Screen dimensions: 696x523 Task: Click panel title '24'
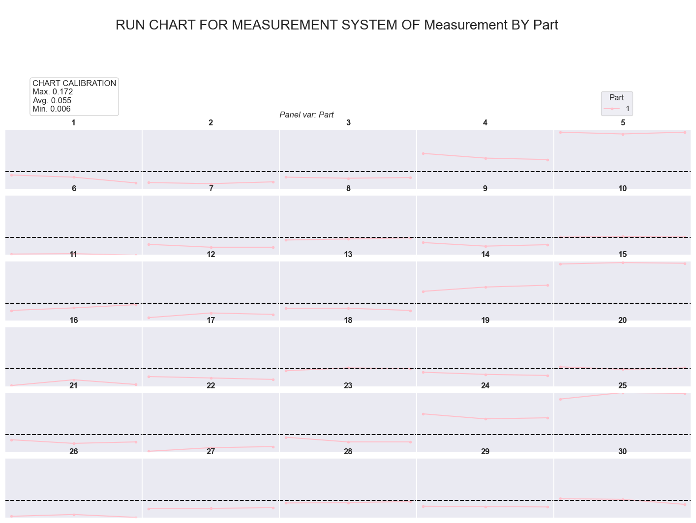[485, 386]
